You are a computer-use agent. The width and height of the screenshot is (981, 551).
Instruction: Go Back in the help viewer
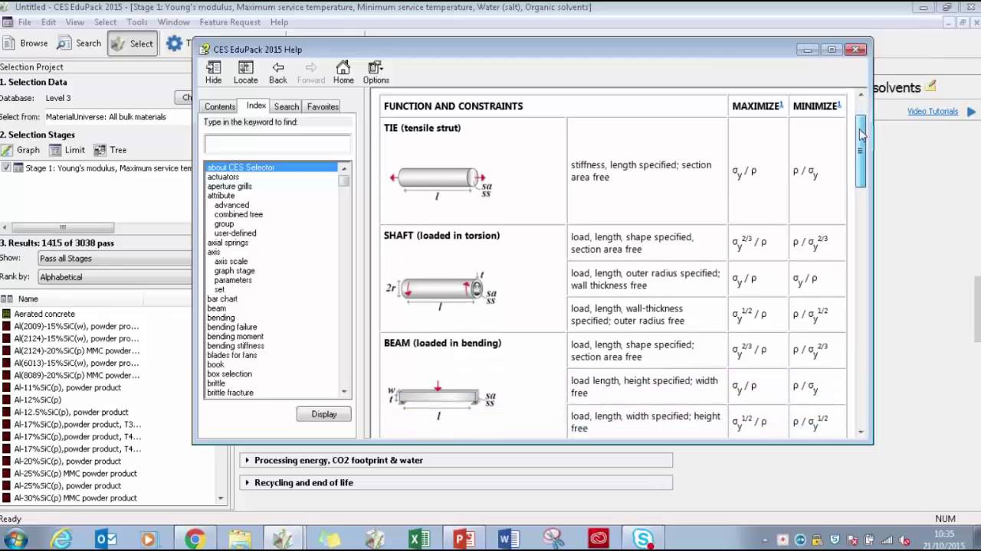277,73
